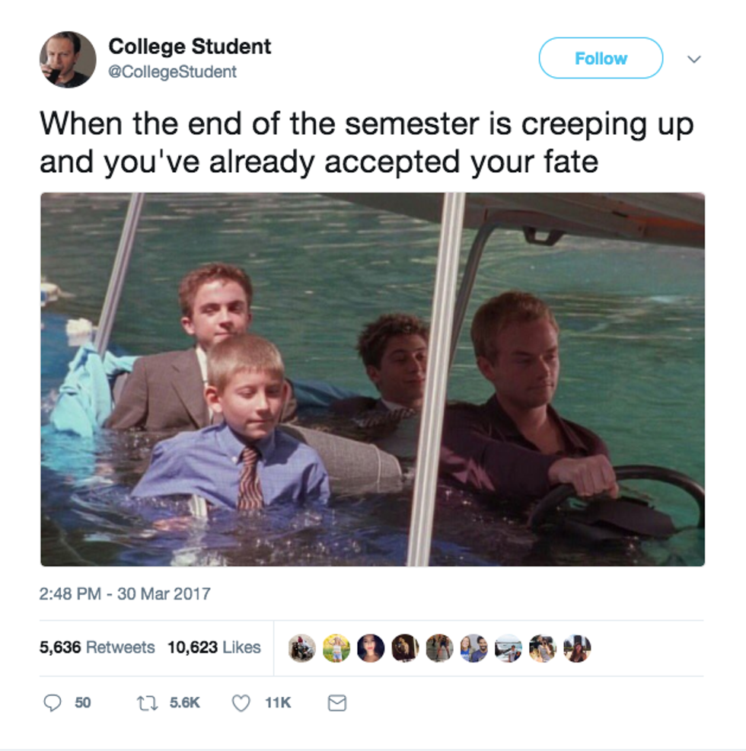Open College Student's profile avatar
The image size is (746, 751).
[x=68, y=59]
